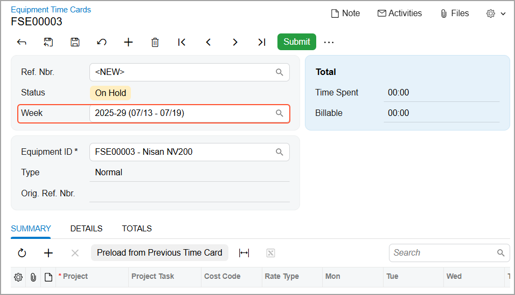Navigate to the previous record
Screen dimensions: 515x295
[x=208, y=42]
